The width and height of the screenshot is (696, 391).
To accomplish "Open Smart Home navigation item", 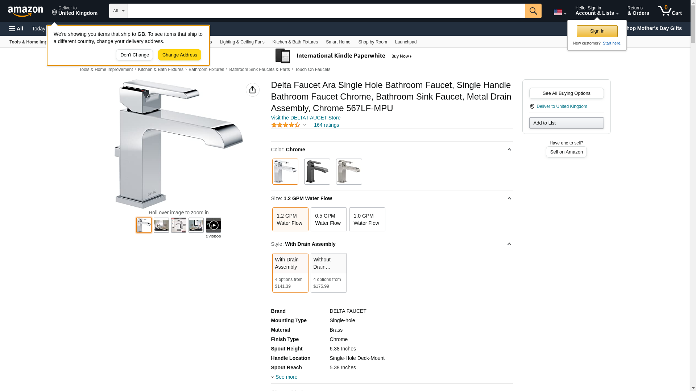I will point(337,42).
